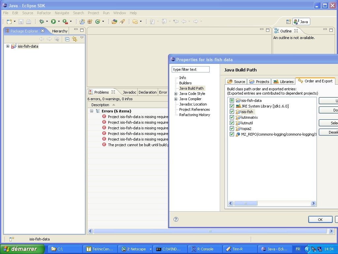Open the Javadoc view tab

pos(129,92)
